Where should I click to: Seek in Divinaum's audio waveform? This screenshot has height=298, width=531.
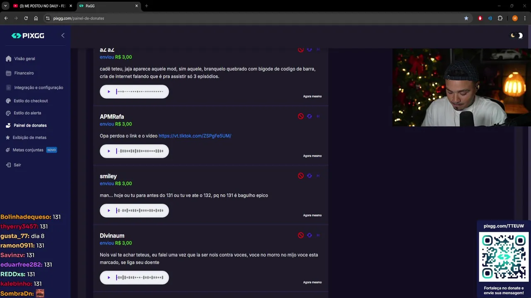click(x=140, y=278)
